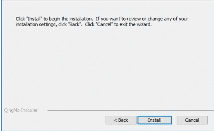This screenshot has width=214, height=132.
Task: Click the quoted word "Cancel" in the instructions
Action: coord(104,24)
